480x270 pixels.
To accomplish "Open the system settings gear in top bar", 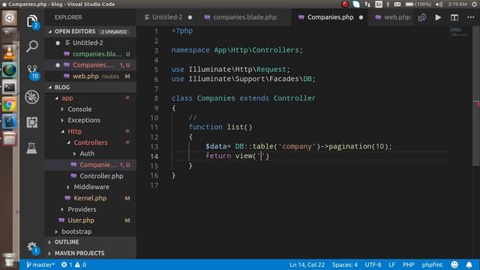I will (474, 4).
